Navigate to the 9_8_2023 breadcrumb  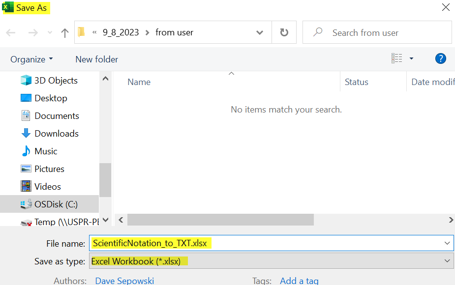tap(123, 32)
